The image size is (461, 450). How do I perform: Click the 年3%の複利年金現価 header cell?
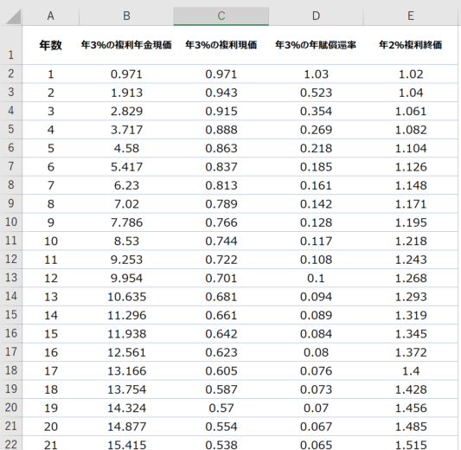(126, 45)
